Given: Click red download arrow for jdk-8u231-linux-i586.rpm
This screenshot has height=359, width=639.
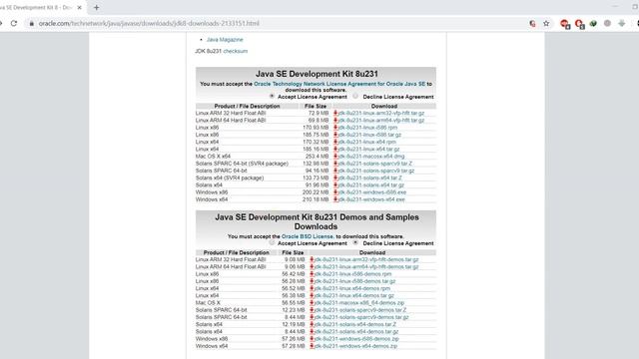Looking at the screenshot, I should pos(335,128).
